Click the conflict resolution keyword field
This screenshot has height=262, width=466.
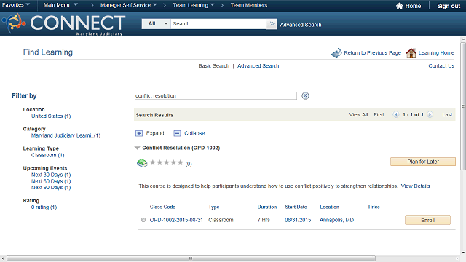216,95
